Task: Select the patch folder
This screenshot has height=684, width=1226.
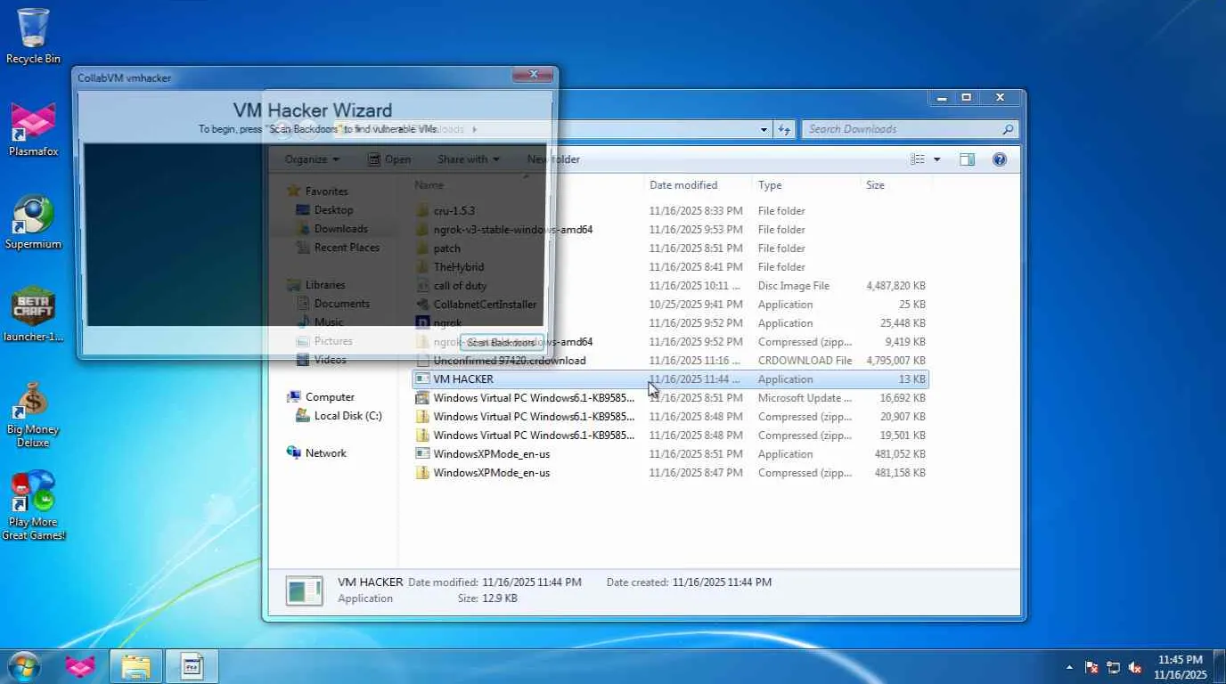Action: [670, 248]
